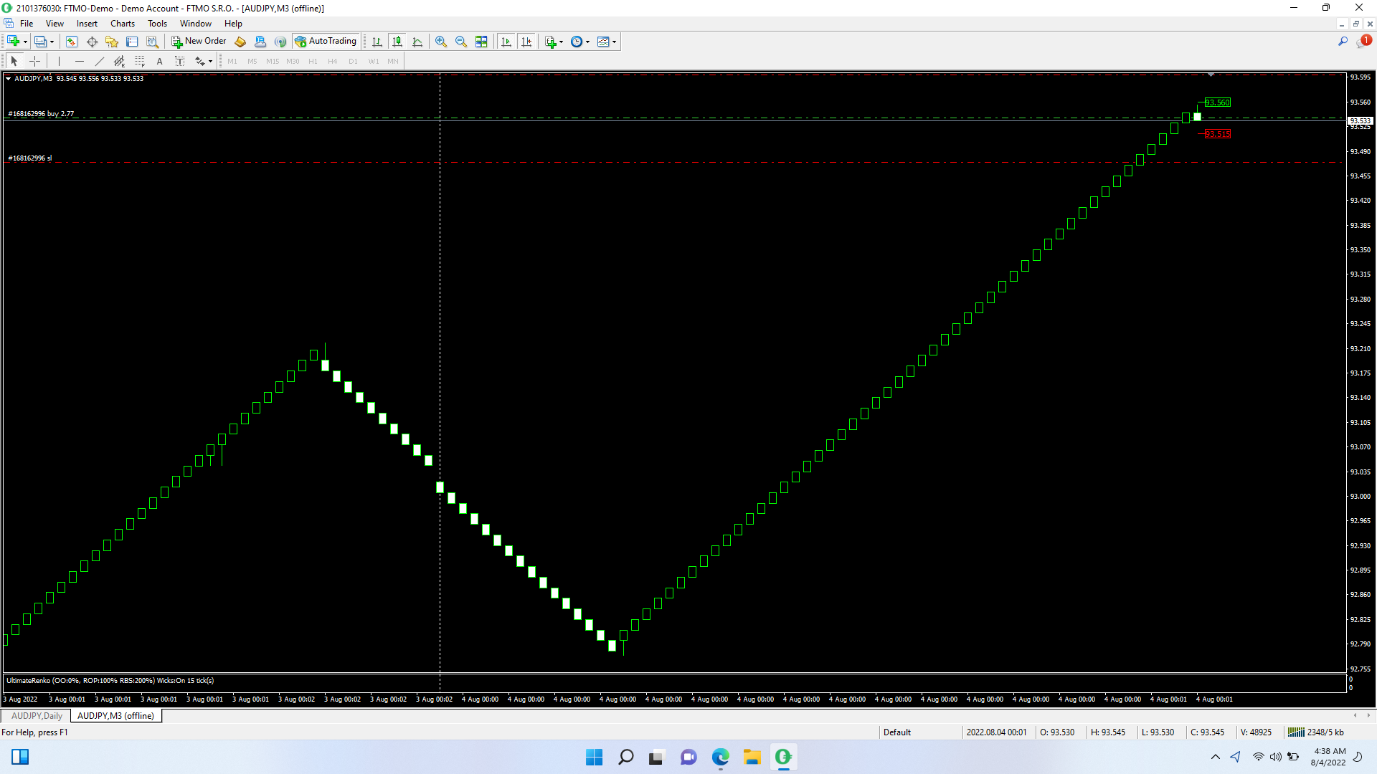This screenshot has height=774, width=1377.
Task: Open Microsoft Edge from the taskbar
Action: coord(720,757)
